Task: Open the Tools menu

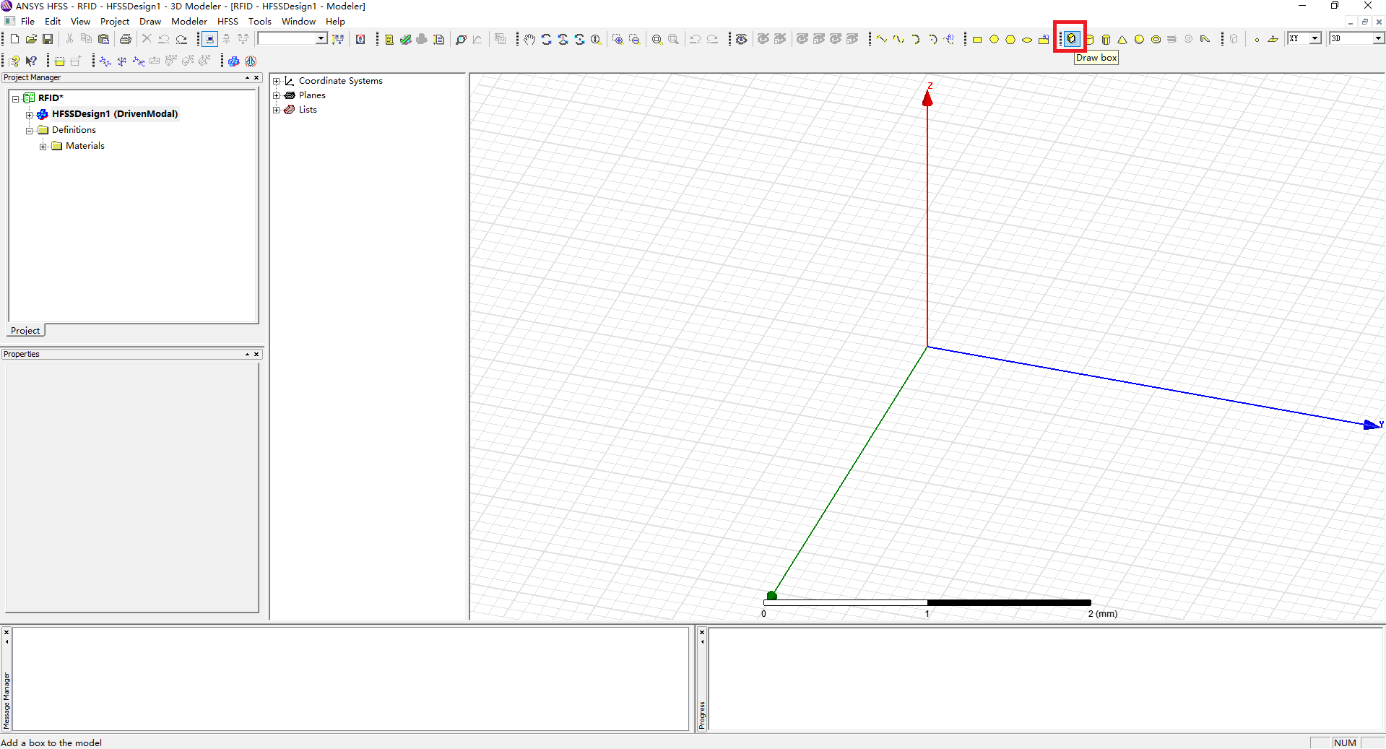Action: pos(260,22)
